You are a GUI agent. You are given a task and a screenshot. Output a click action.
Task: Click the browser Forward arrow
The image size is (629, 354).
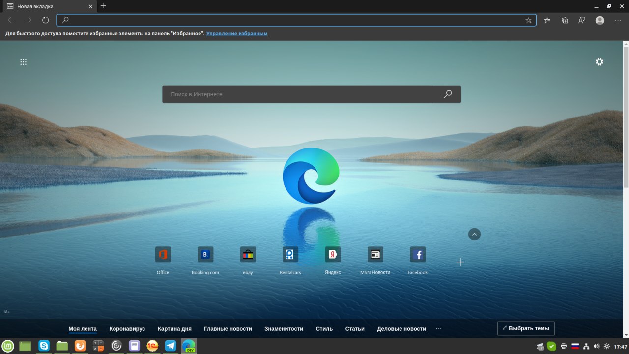point(28,20)
